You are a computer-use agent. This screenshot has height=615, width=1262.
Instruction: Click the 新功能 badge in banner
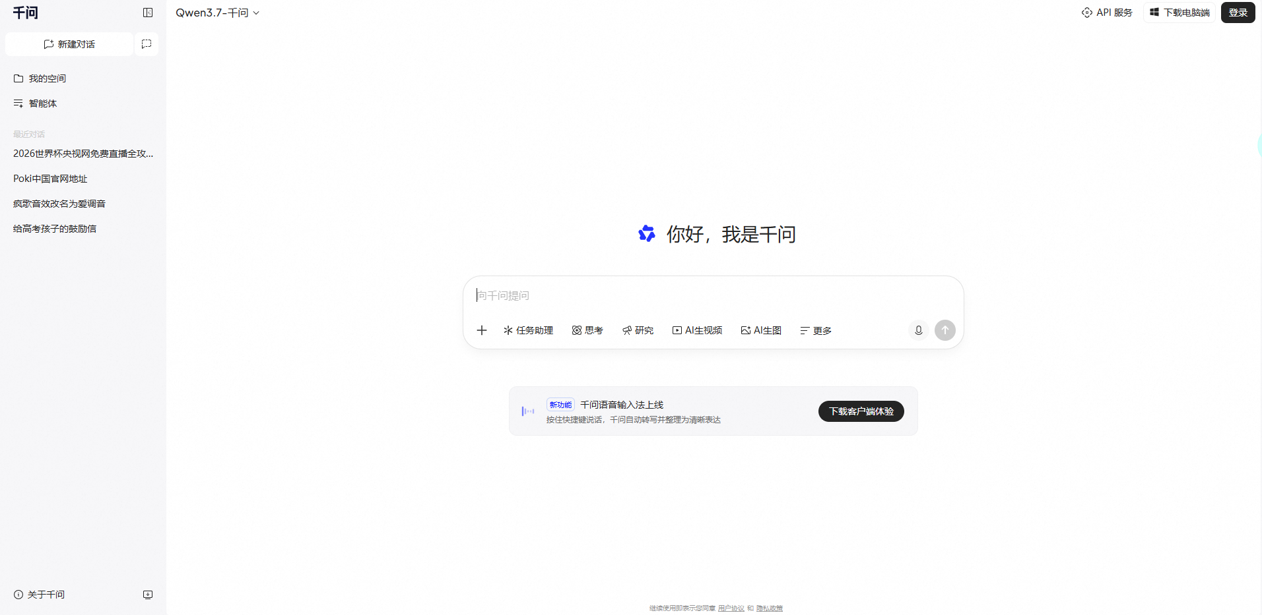560,405
